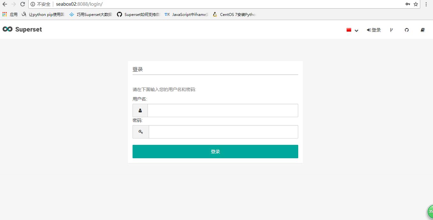Click the Superset brand name
The width and height of the screenshot is (433, 220).
pos(28,29)
